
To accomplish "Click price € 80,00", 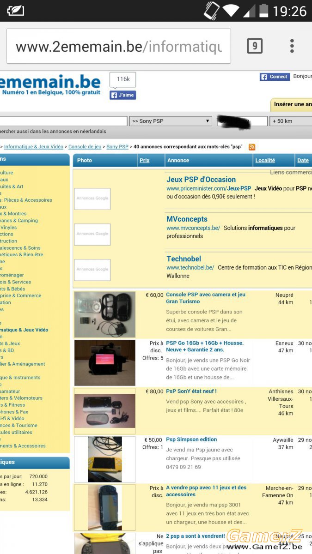I will (x=154, y=391).
